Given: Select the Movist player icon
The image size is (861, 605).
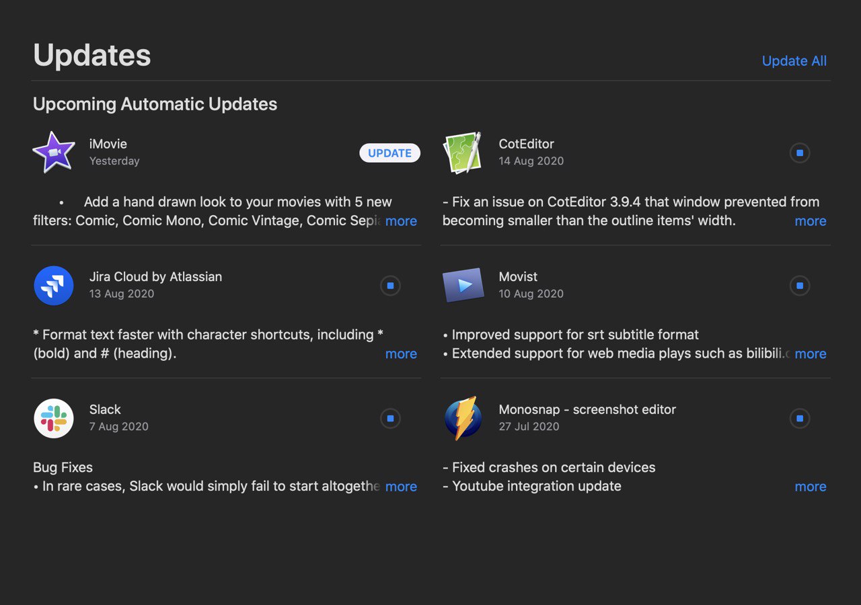Looking at the screenshot, I should [463, 286].
